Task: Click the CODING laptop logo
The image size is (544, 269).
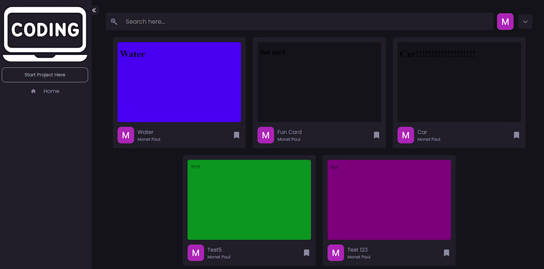Action: [45, 34]
